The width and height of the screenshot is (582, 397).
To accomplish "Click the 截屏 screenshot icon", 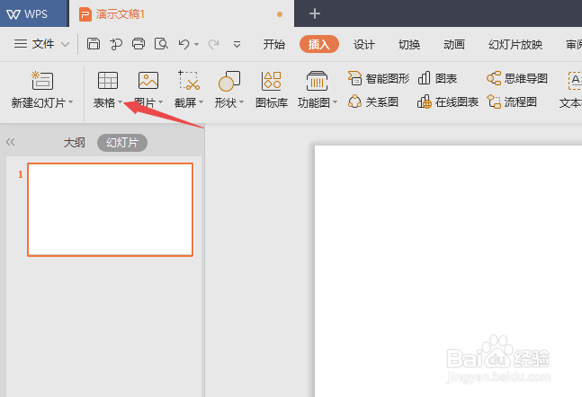I will 189,81.
